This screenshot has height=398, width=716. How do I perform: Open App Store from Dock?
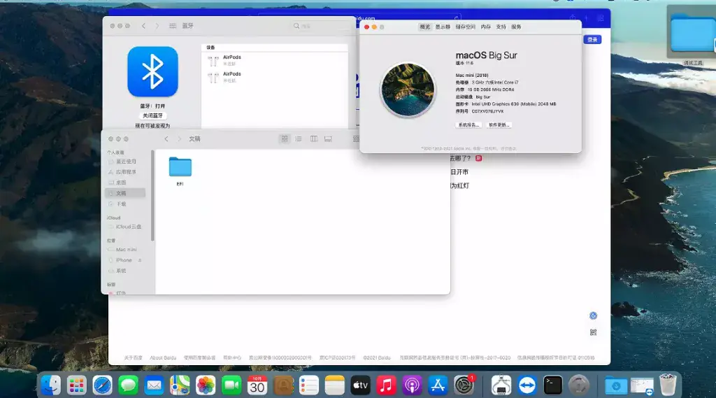point(438,385)
